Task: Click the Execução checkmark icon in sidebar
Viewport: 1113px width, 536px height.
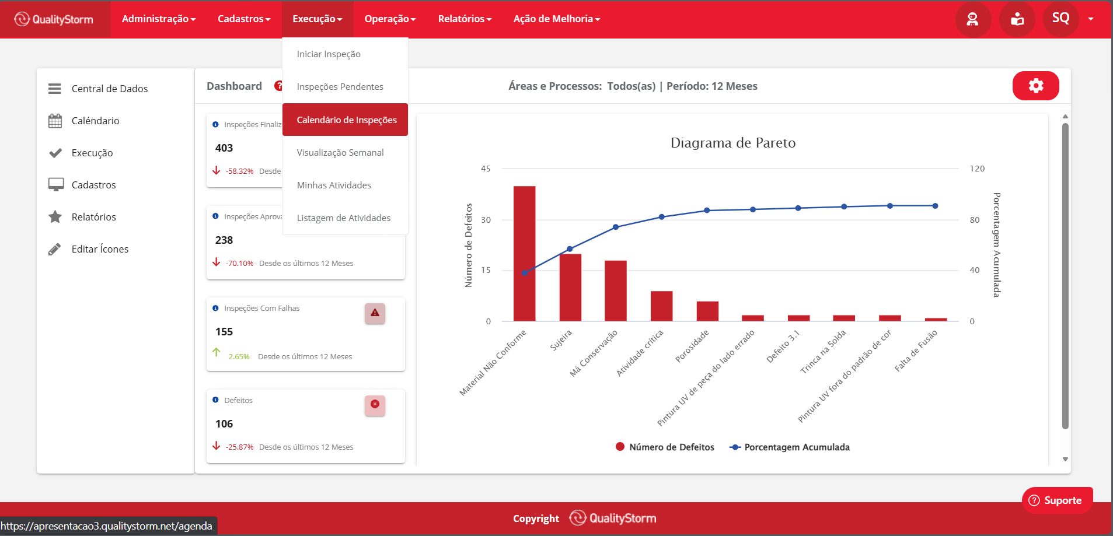Action: [x=55, y=153]
